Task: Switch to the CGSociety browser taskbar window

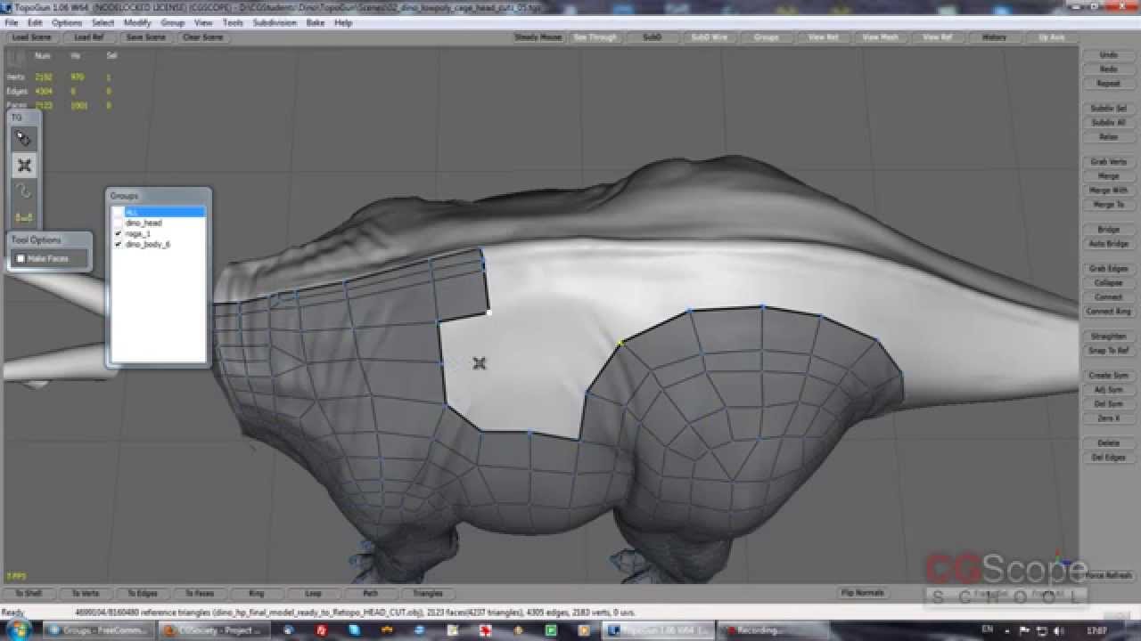Action: [214, 630]
